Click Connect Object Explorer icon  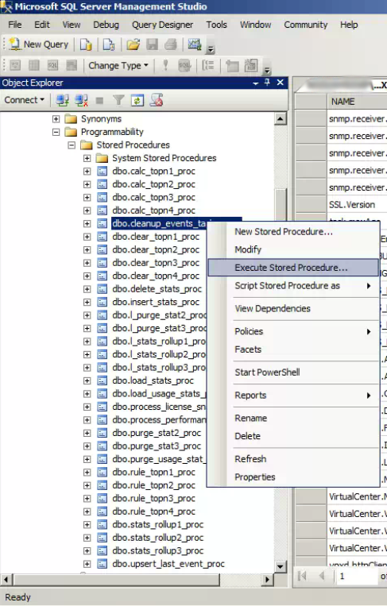click(62, 101)
